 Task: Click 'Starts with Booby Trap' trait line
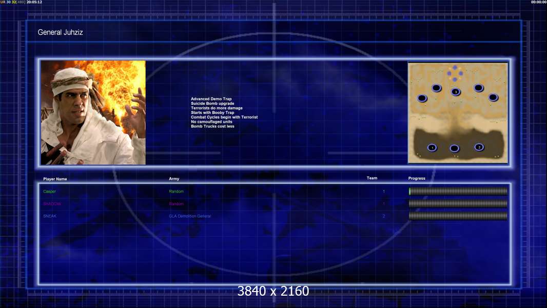212,112
